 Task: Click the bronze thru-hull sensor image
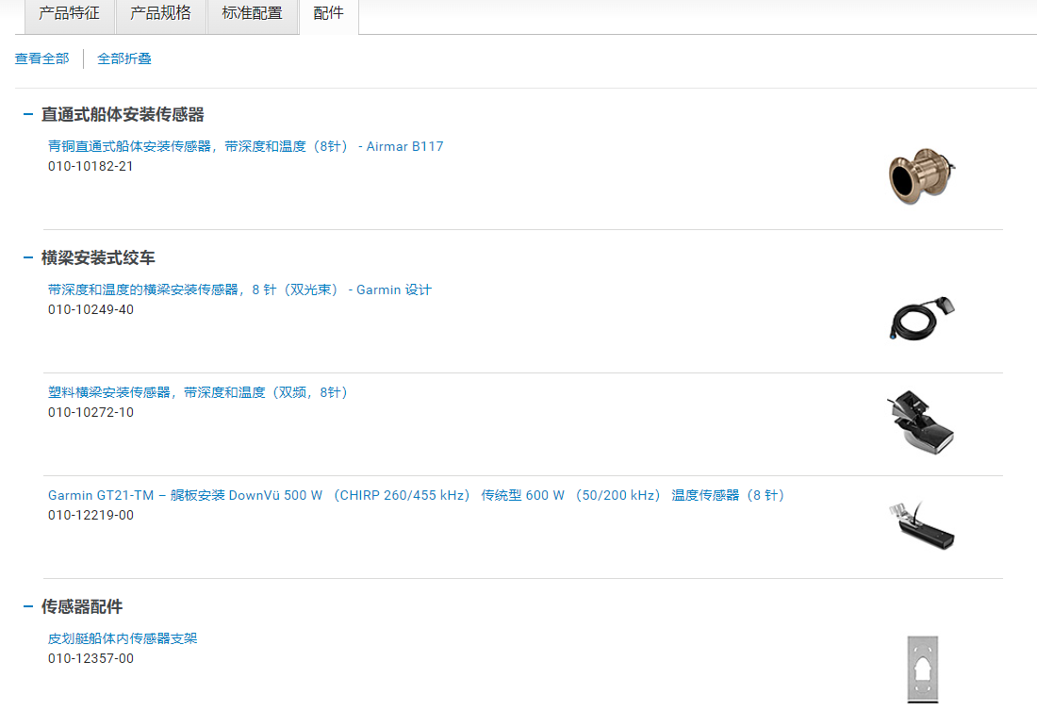pyautogui.click(x=921, y=176)
